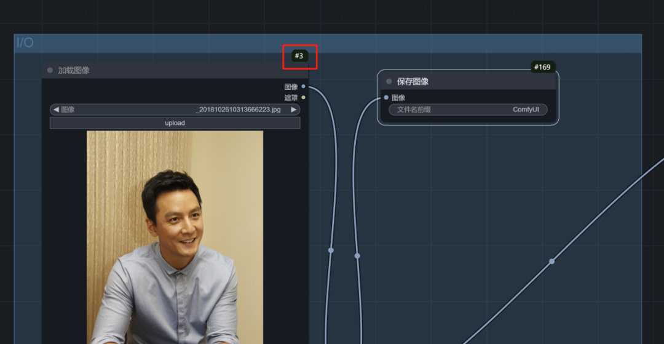The width and height of the screenshot is (664, 344).
Task: Click reroute dot on the 加载图像 output wire
Action: point(331,250)
